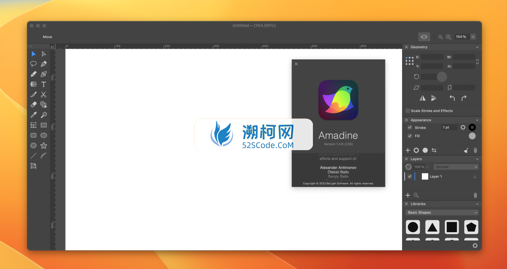
Task: Select the Eraser tool
Action: tap(34, 105)
